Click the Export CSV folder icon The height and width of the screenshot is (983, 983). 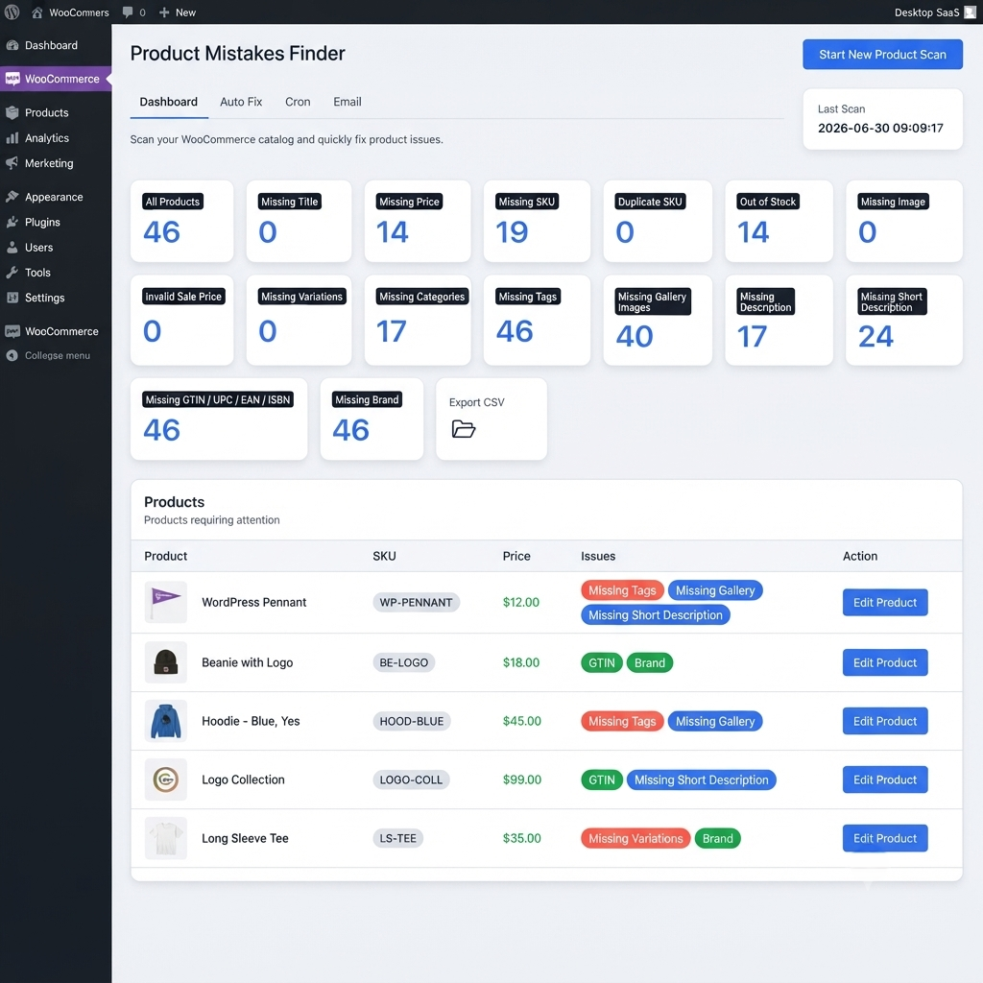pyautogui.click(x=464, y=429)
